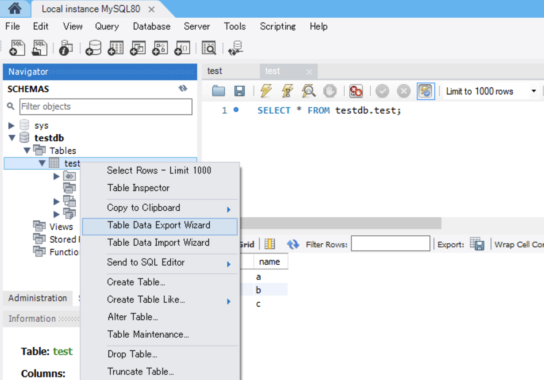This screenshot has height=380, width=544.
Task: Export recordset to file icon
Action: (477, 244)
